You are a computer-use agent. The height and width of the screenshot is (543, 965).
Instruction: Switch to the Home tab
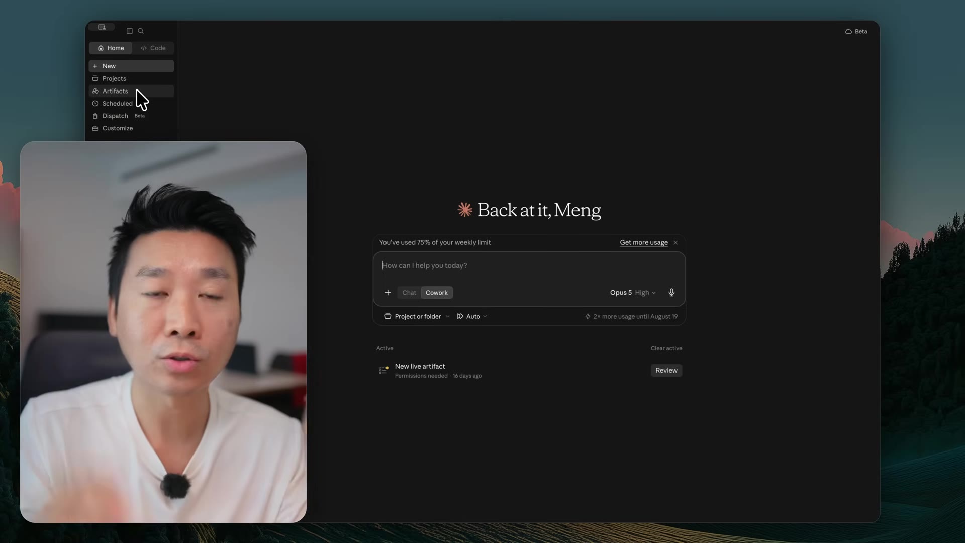[x=111, y=48]
